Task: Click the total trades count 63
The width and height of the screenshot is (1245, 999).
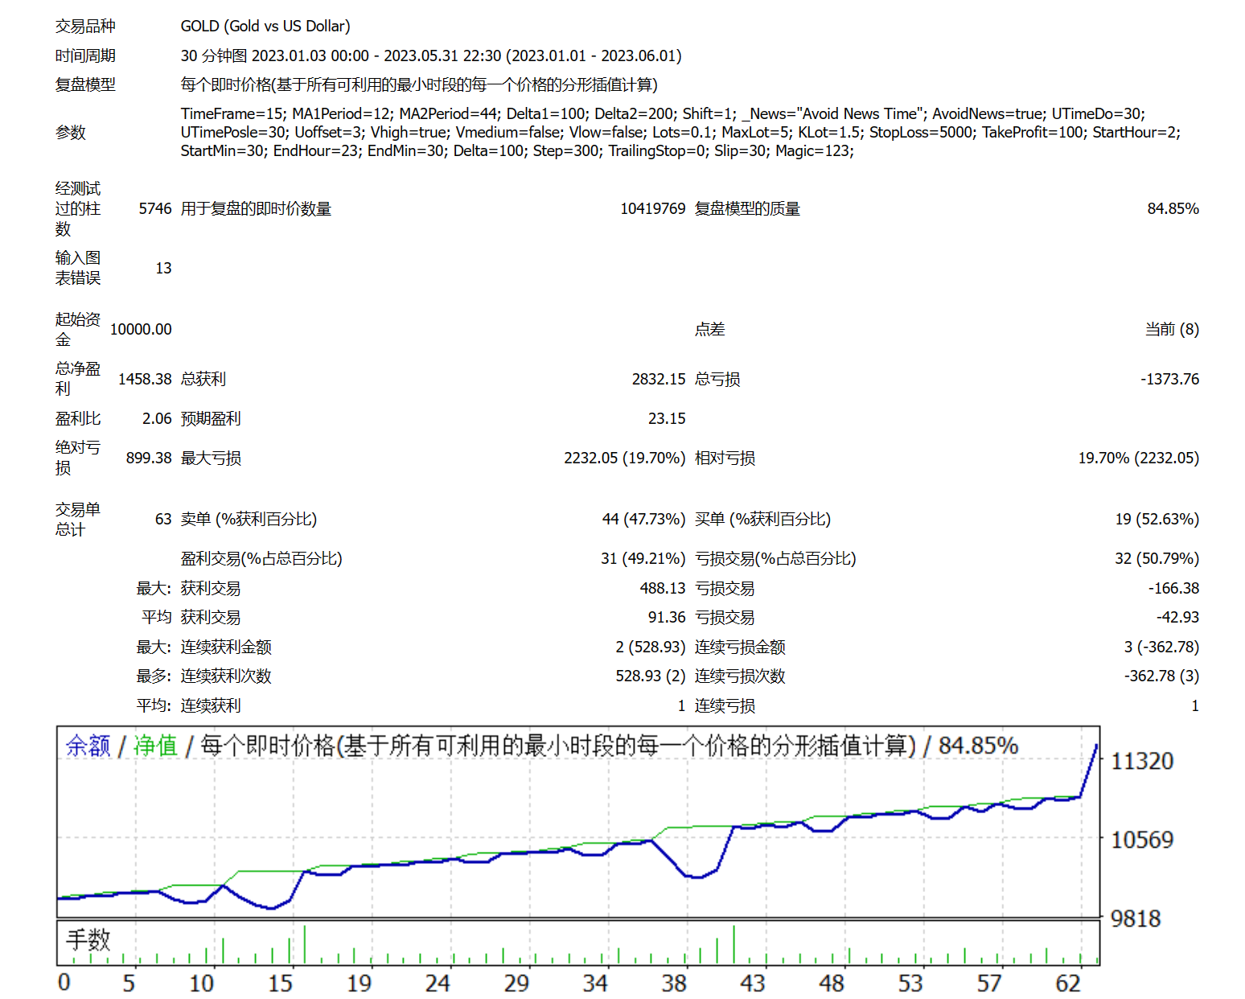Action: pyautogui.click(x=163, y=519)
